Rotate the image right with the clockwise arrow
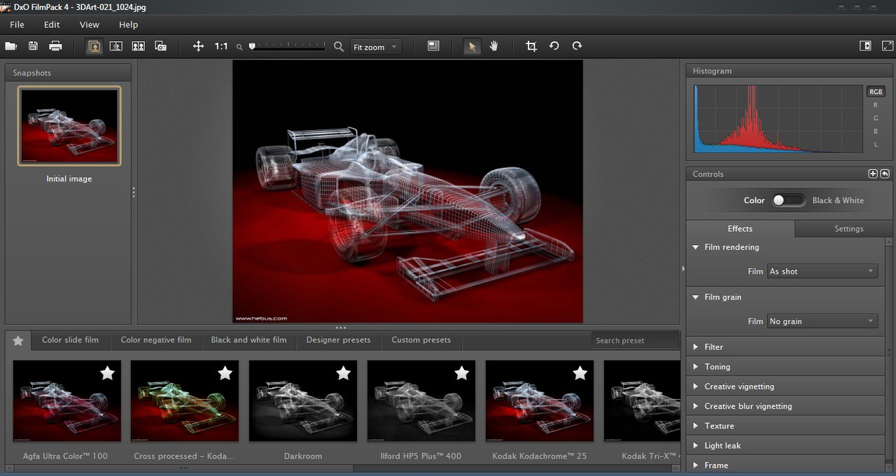The height and width of the screenshot is (476, 896). coord(577,46)
